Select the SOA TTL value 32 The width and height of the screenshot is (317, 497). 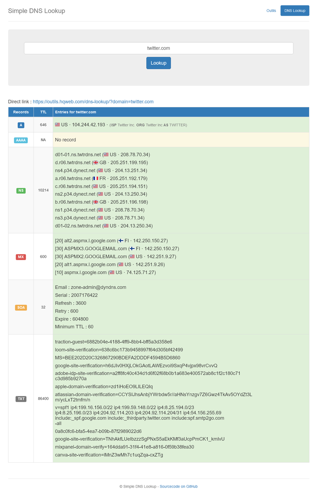[43, 307]
